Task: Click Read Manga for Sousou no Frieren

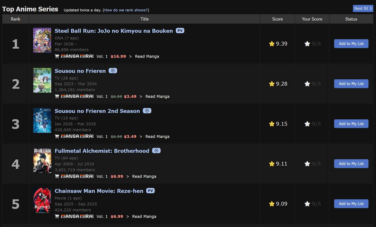Action: [x=157, y=96]
